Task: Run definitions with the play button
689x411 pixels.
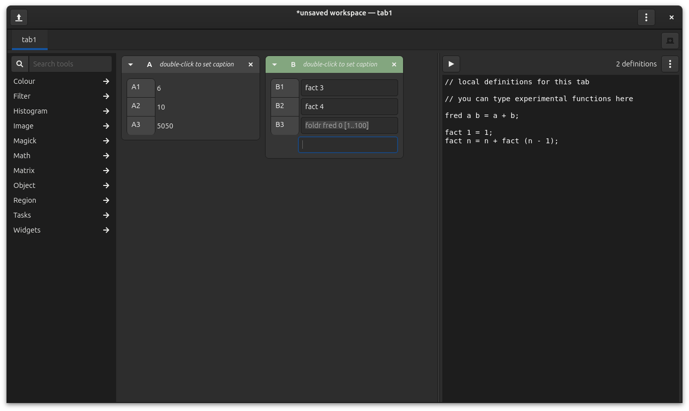Action: coord(451,64)
